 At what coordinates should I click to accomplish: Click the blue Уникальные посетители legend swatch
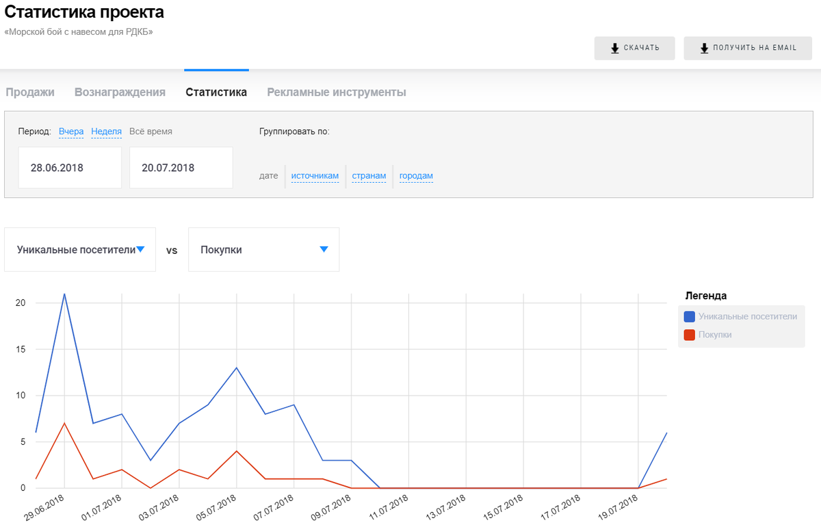point(690,317)
